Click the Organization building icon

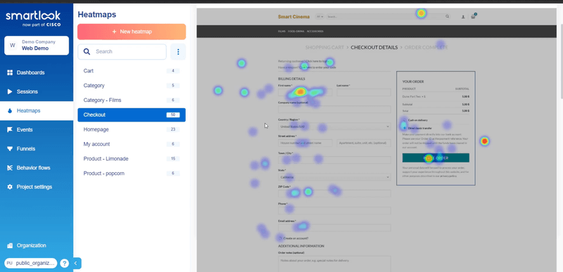[x=10, y=245]
